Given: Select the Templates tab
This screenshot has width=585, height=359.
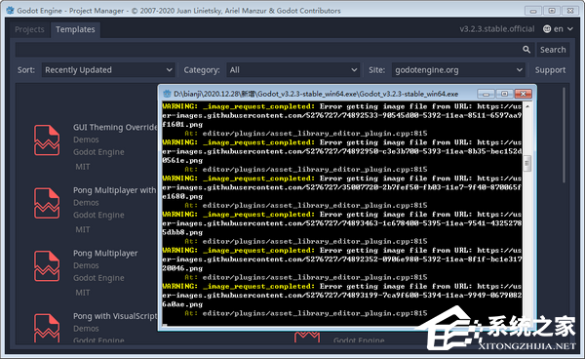Looking at the screenshot, I should click(x=75, y=29).
